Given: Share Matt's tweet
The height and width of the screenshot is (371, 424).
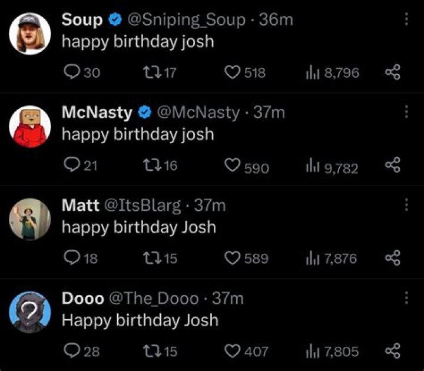Looking at the screenshot, I should (392, 259).
